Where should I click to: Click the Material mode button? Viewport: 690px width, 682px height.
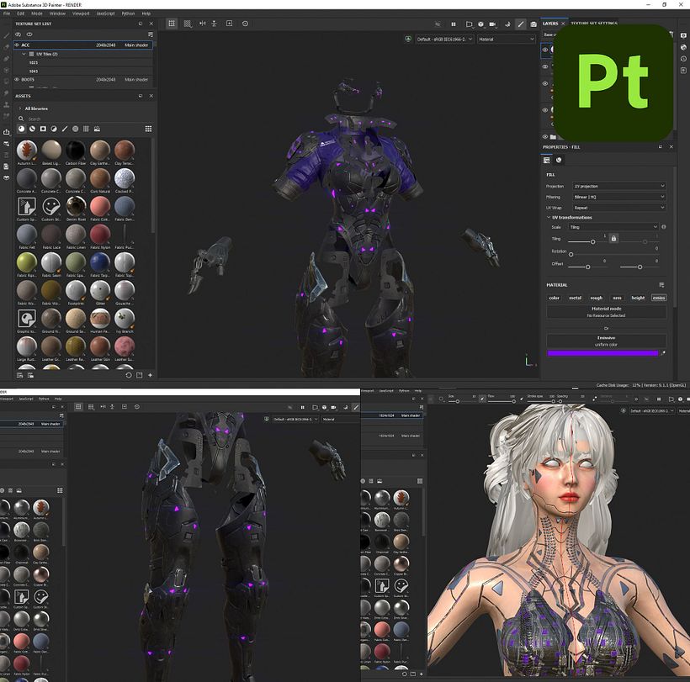pos(607,312)
